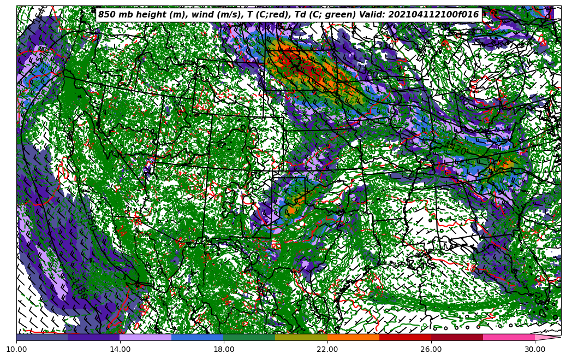This screenshot has height=359, width=566.
Task: Click the slate-blue 10–12 colorbar segment
Action: (42, 337)
